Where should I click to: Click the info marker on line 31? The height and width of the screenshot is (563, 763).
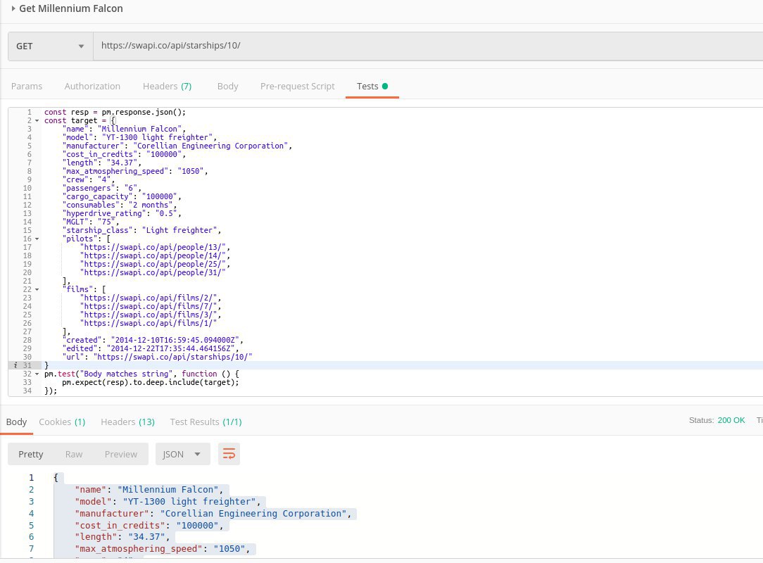pos(15,365)
